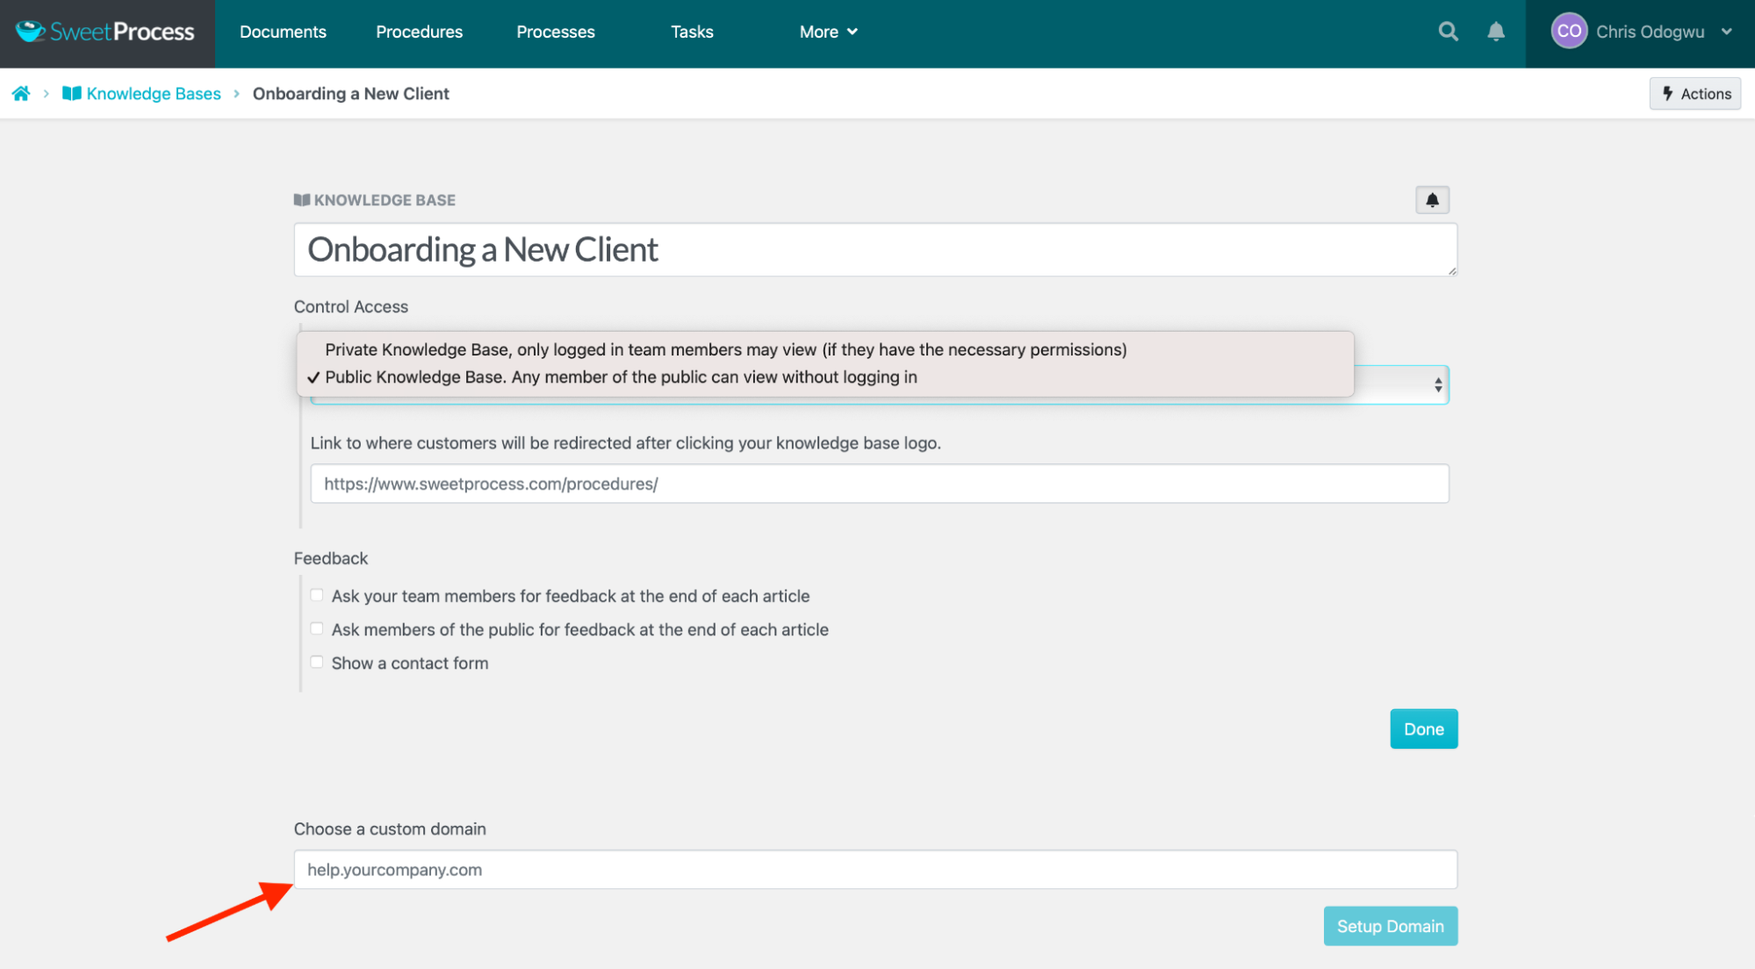Open Chris Odogwu account dropdown arrow

point(1726,32)
